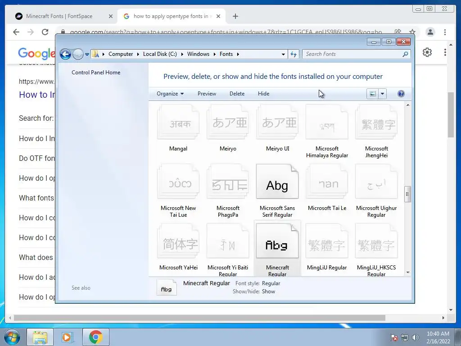Screen dimensions: 461x346
Task: Click the Back arrow in Fonts window
Action: tap(65, 54)
